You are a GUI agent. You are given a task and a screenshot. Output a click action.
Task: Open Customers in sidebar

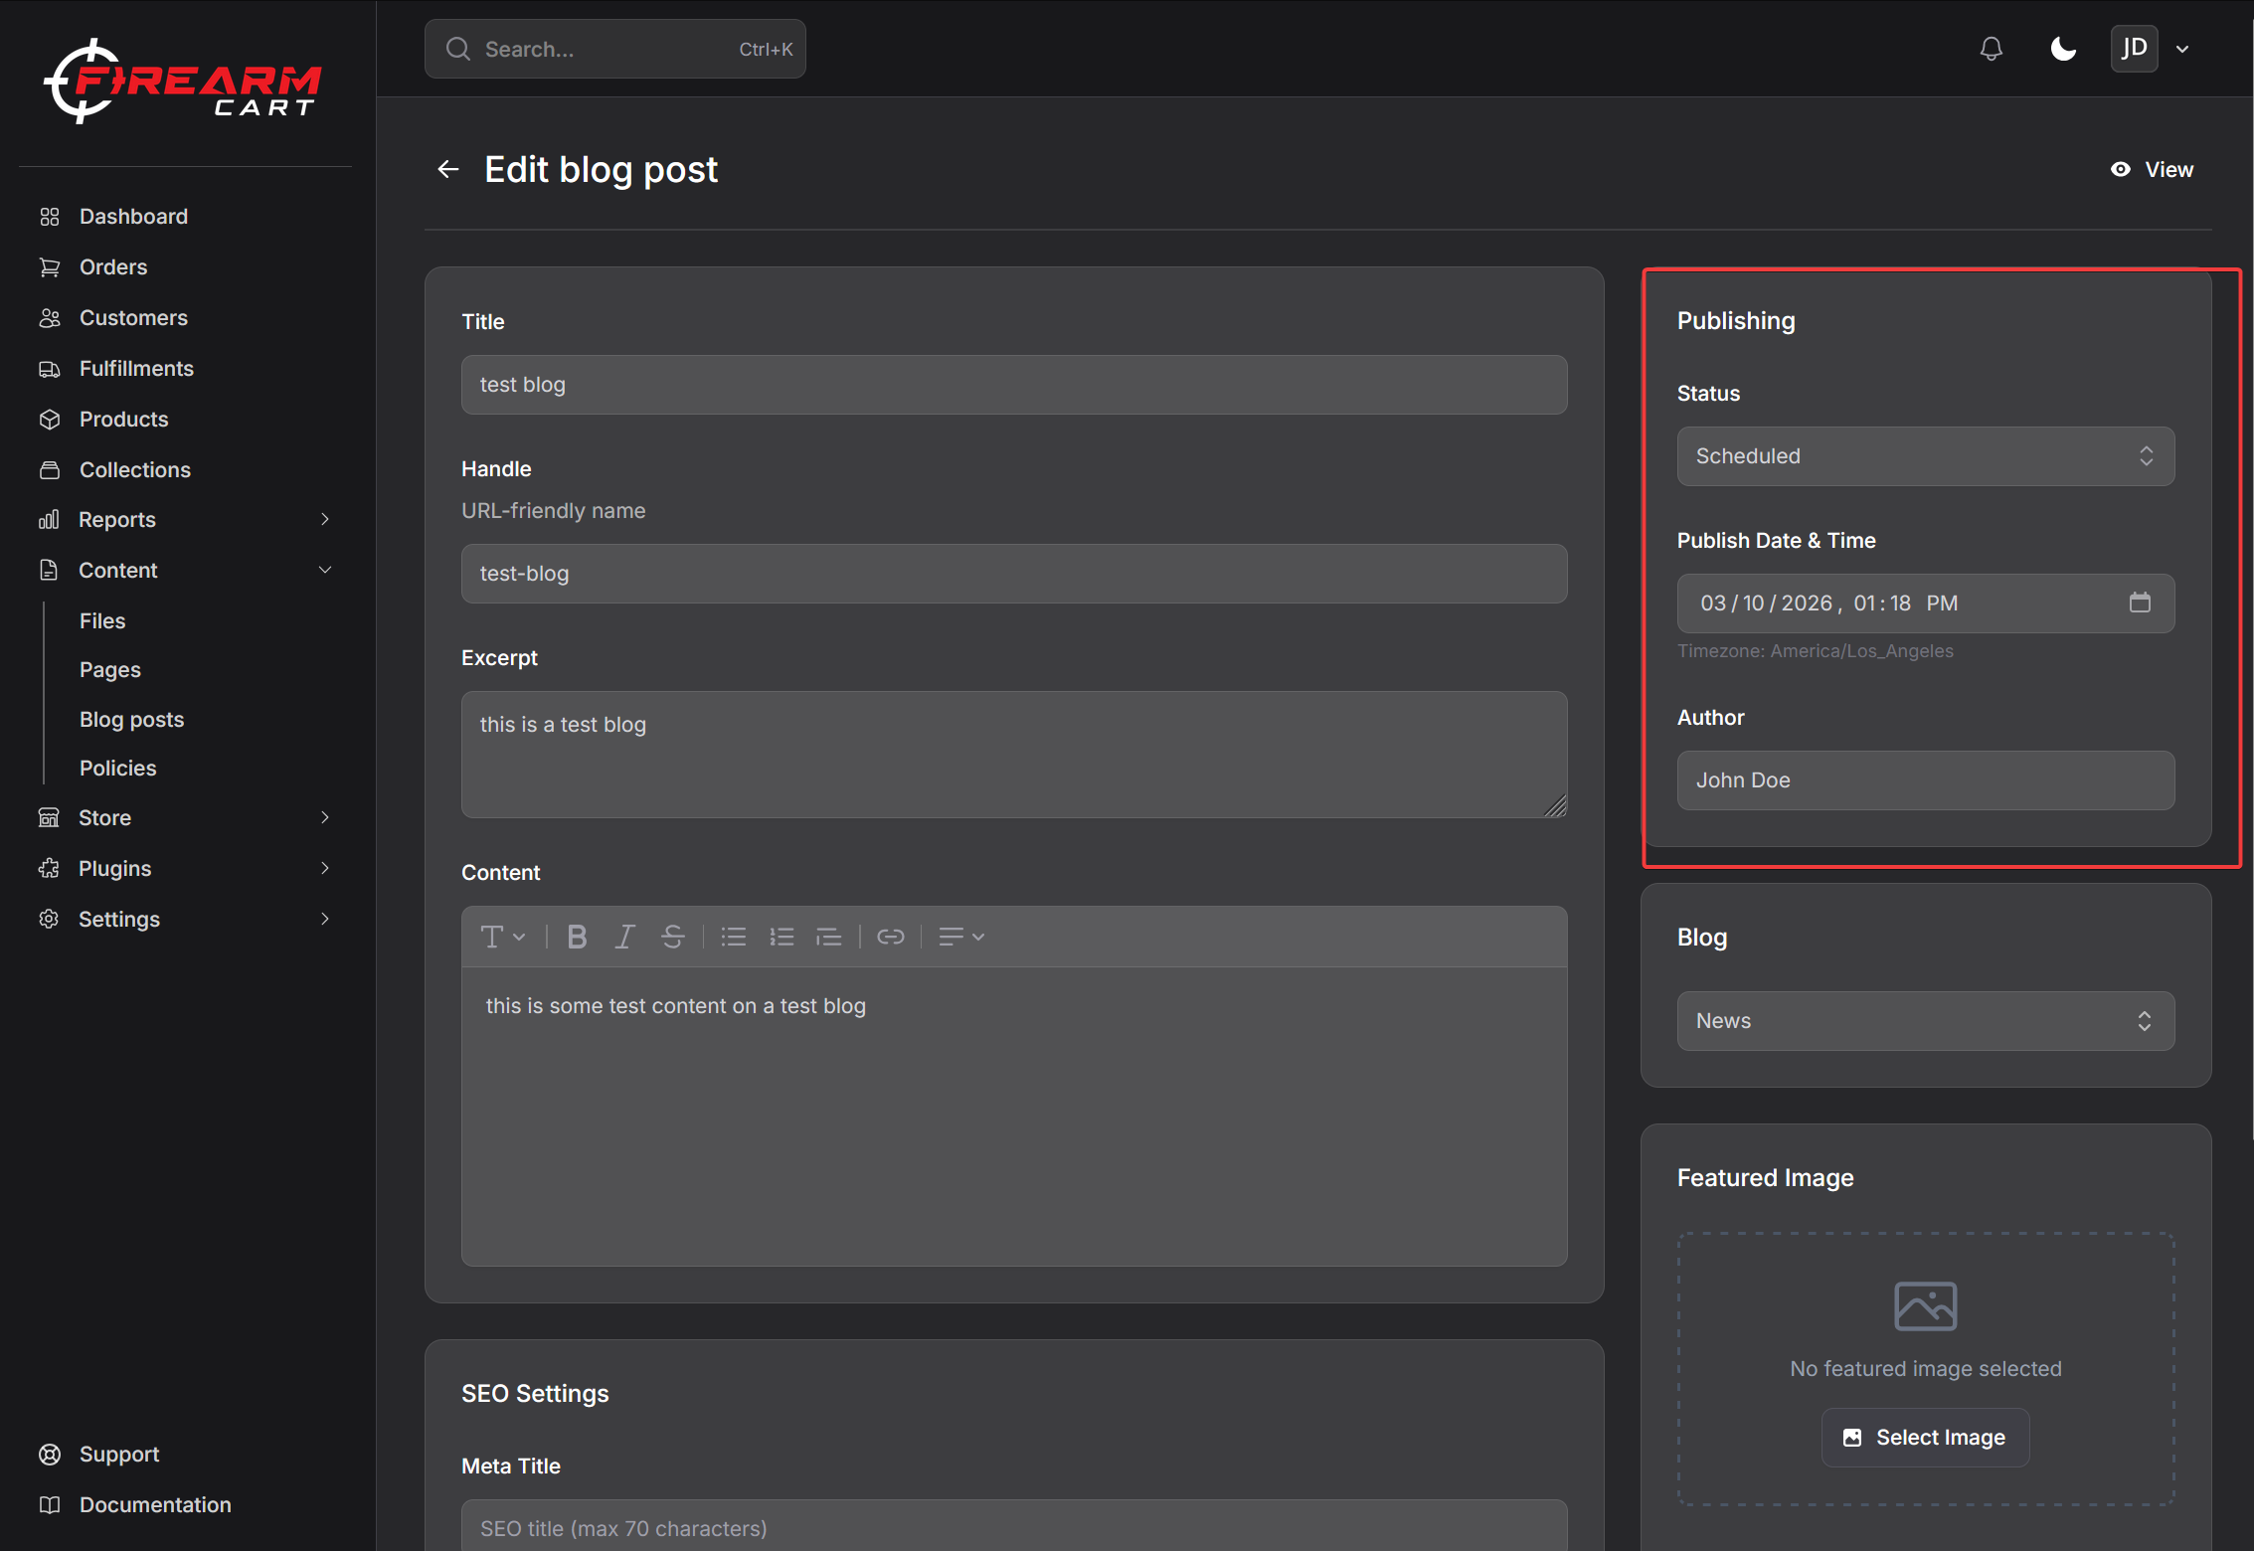(x=133, y=317)
